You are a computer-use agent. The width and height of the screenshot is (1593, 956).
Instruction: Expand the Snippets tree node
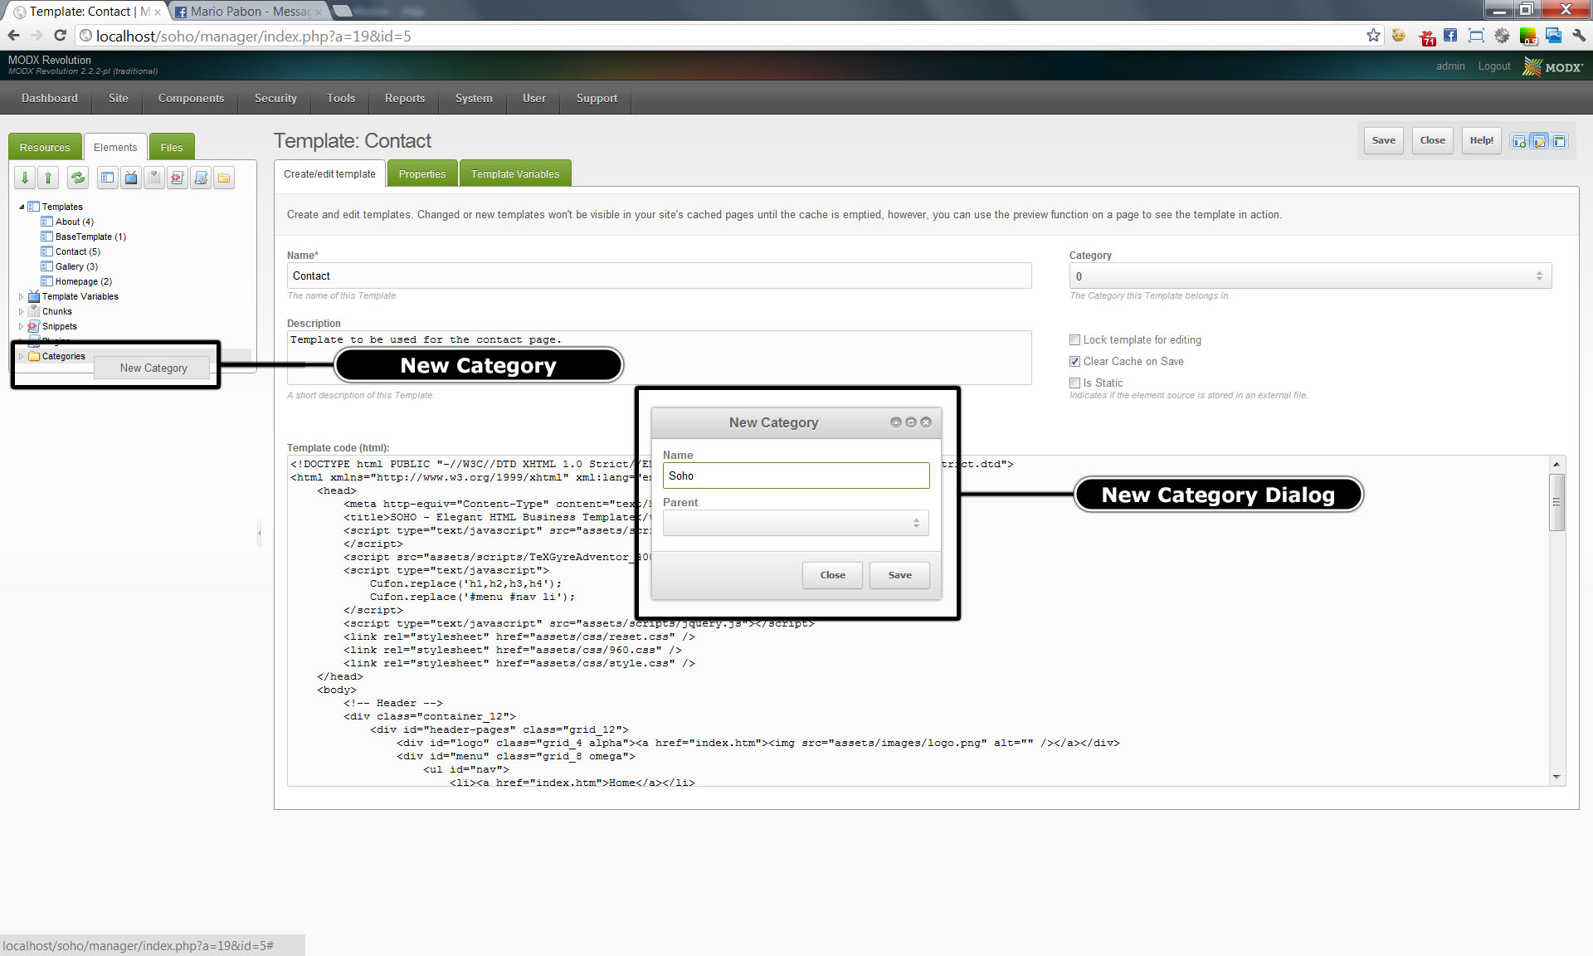pos(22,326)
